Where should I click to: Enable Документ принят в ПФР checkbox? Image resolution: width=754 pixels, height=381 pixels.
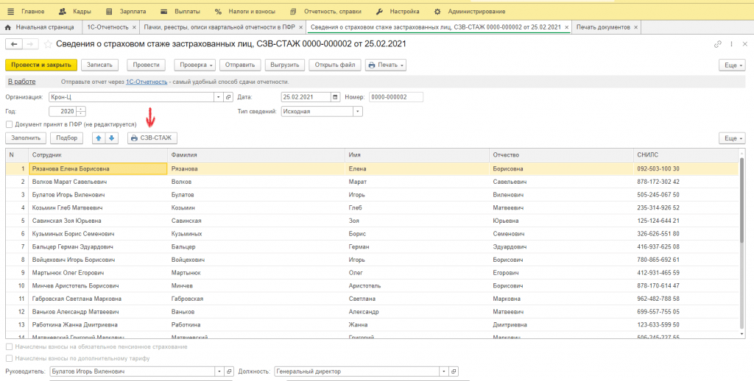[9, 125]
